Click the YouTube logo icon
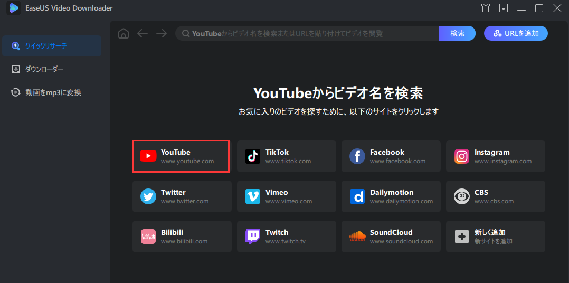The image size is (569, 283). (148, 156)
